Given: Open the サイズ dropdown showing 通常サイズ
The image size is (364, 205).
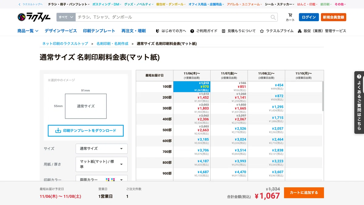Looking at the screenshot, I should click(102, 149).
